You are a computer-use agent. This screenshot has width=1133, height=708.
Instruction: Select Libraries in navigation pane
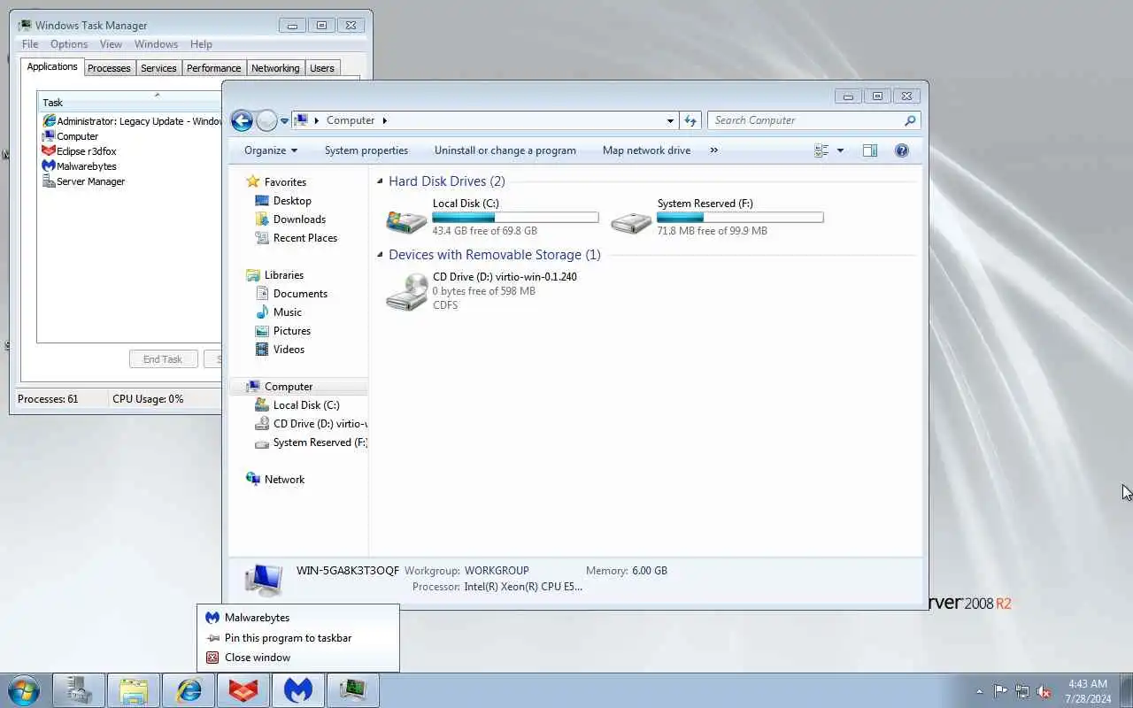[284, 275]
